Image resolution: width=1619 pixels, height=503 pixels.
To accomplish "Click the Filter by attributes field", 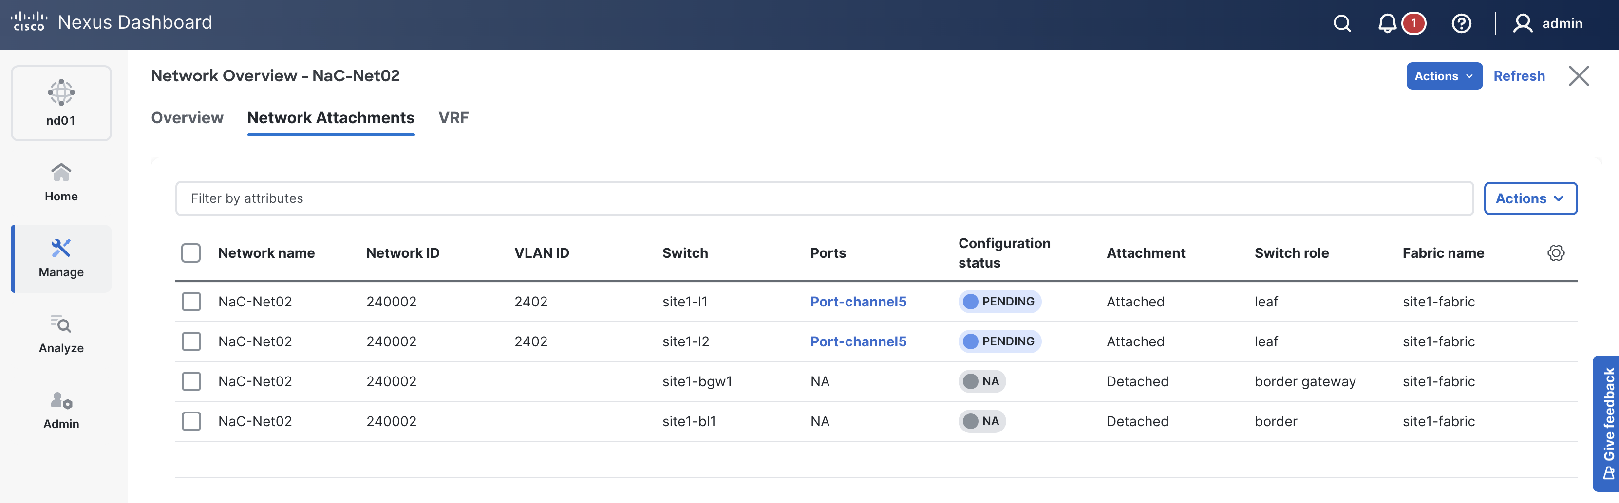I will coord(823,198).
